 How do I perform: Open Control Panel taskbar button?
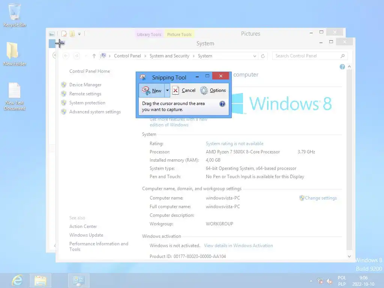point(79,280)
